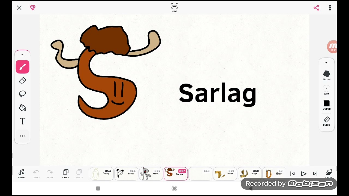Click the UNDO button
This screenshot has width=349, height=196.
pos(36,174)
